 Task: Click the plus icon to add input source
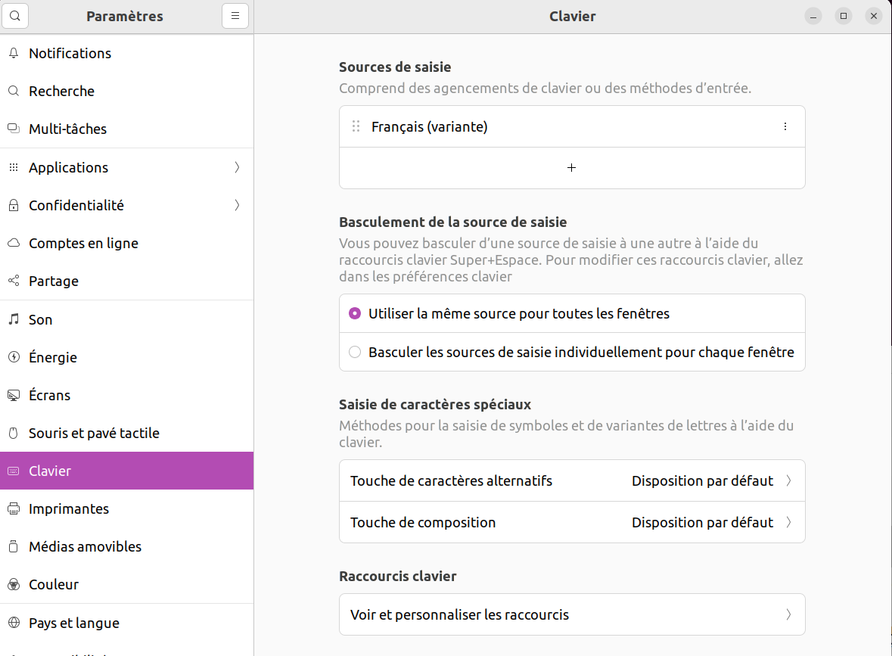(571, 168)
